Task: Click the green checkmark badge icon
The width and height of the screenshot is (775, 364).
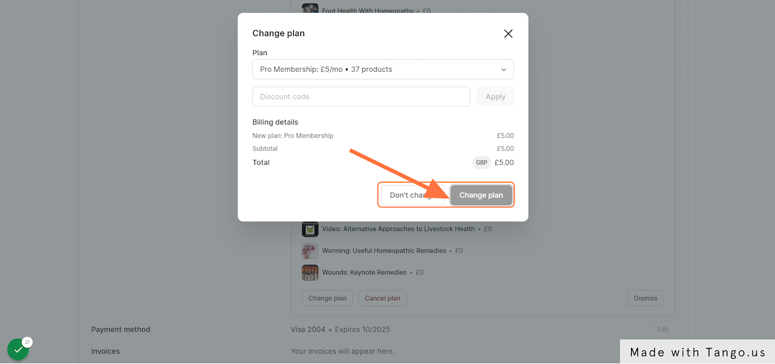Action: pos(18,349)
